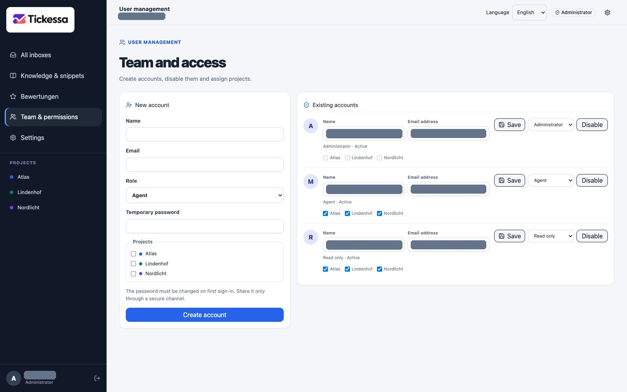Open the Read only role dropdown

click(551, 236)
